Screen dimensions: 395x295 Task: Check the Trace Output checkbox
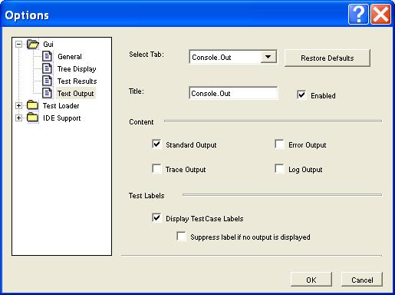[156, 169]
